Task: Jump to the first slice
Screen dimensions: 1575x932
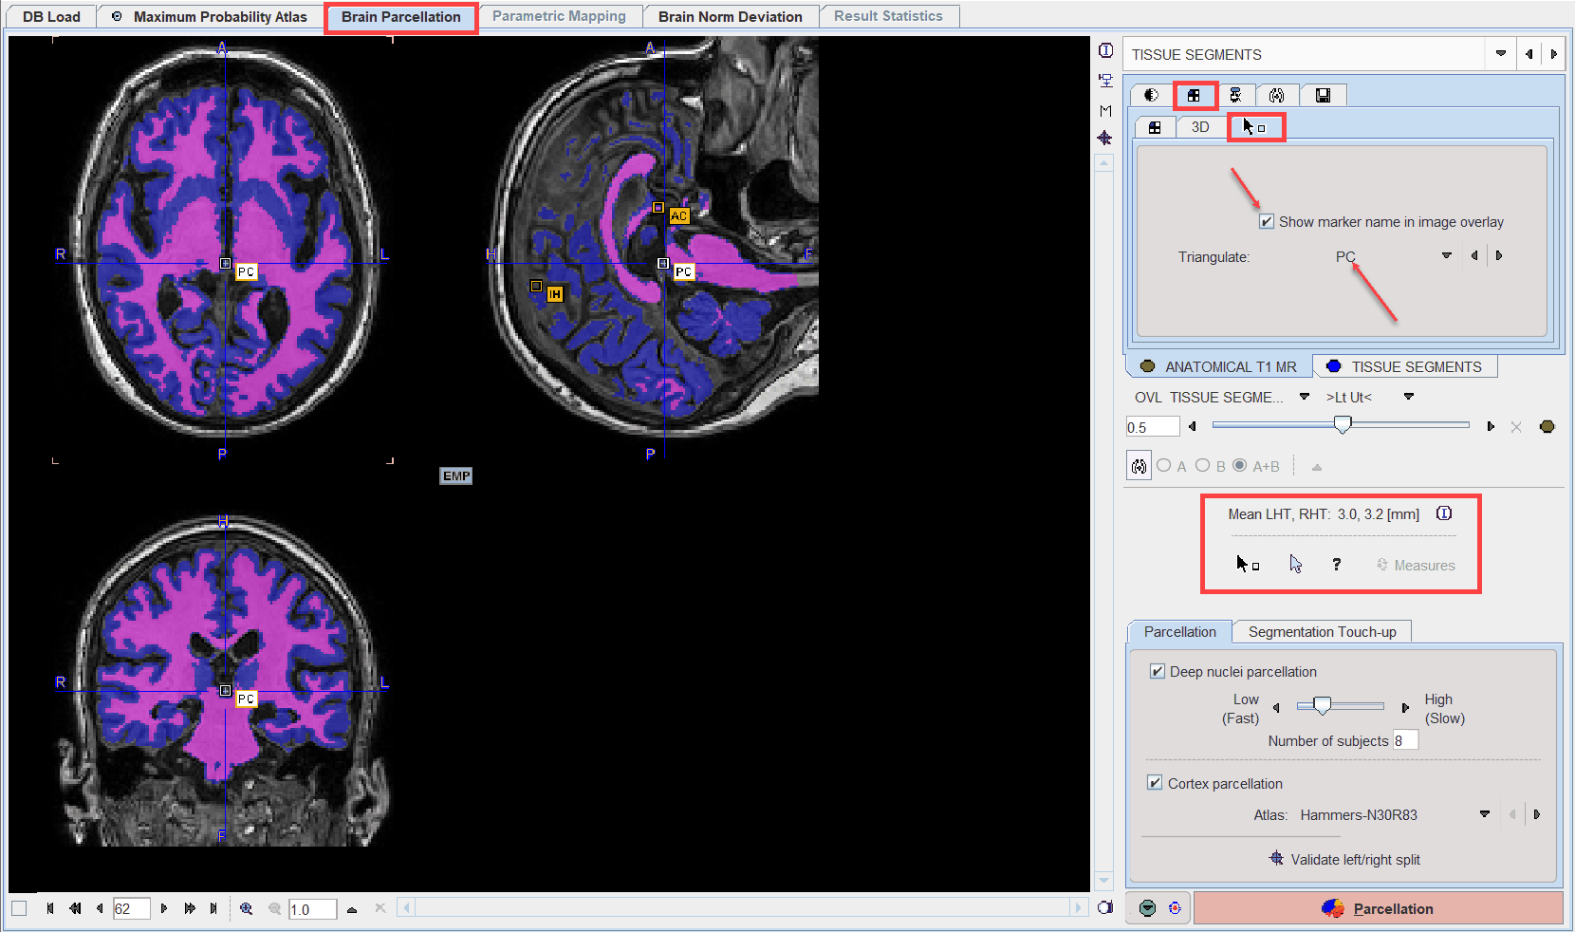Action: 50,908
